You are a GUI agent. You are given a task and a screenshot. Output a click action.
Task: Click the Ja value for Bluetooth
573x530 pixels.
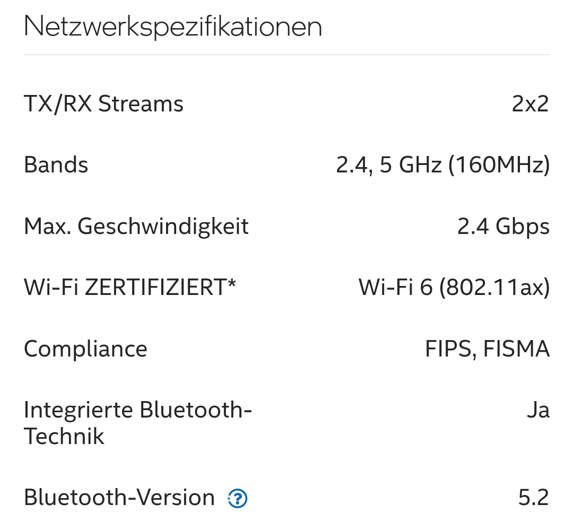(x=538, y=411)
